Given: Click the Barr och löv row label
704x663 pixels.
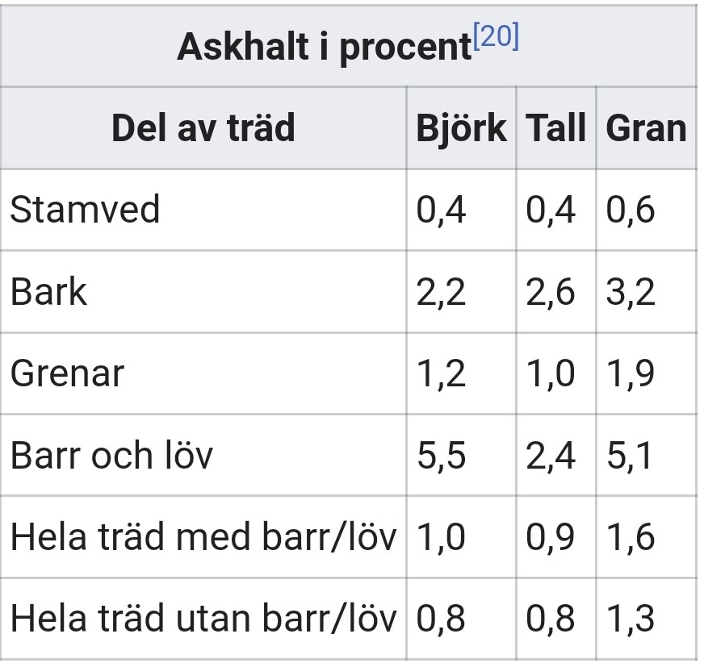Looking at the screenshot, I should pos(111,456).
